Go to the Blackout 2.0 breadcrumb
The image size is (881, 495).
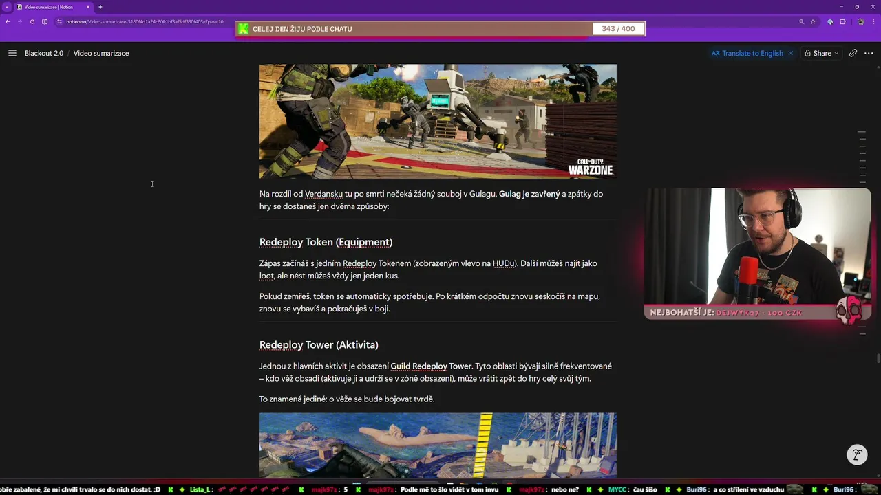44,53
